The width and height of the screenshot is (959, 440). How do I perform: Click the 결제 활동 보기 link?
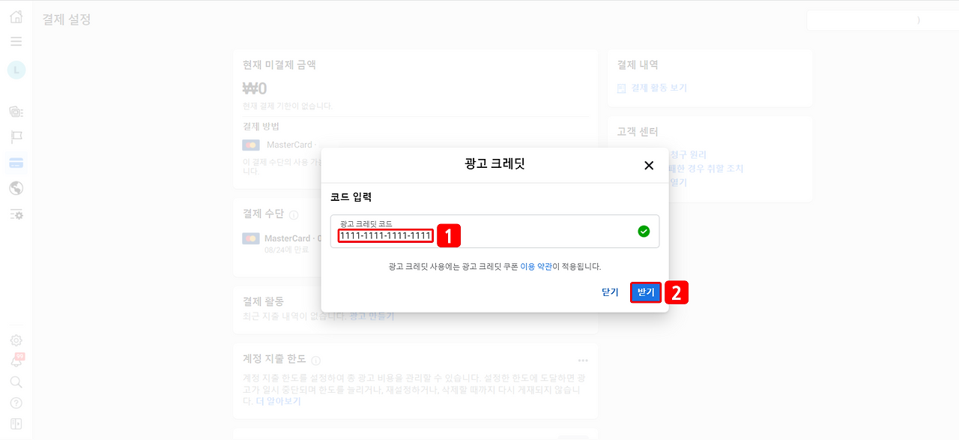(x=659, y=88)
